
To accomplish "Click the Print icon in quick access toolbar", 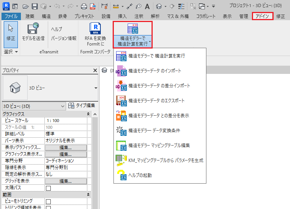I will [84, 6].
